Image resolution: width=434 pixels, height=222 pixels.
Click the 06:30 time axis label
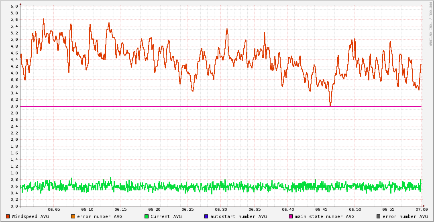[x=221, y=210]
